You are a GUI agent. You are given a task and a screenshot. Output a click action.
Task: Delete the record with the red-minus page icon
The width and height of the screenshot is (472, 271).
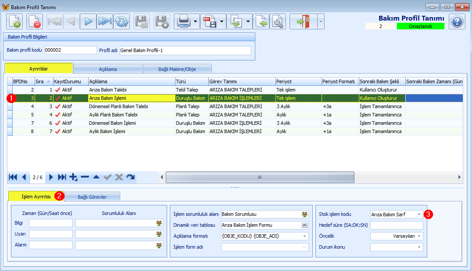[x=35, y=21]
